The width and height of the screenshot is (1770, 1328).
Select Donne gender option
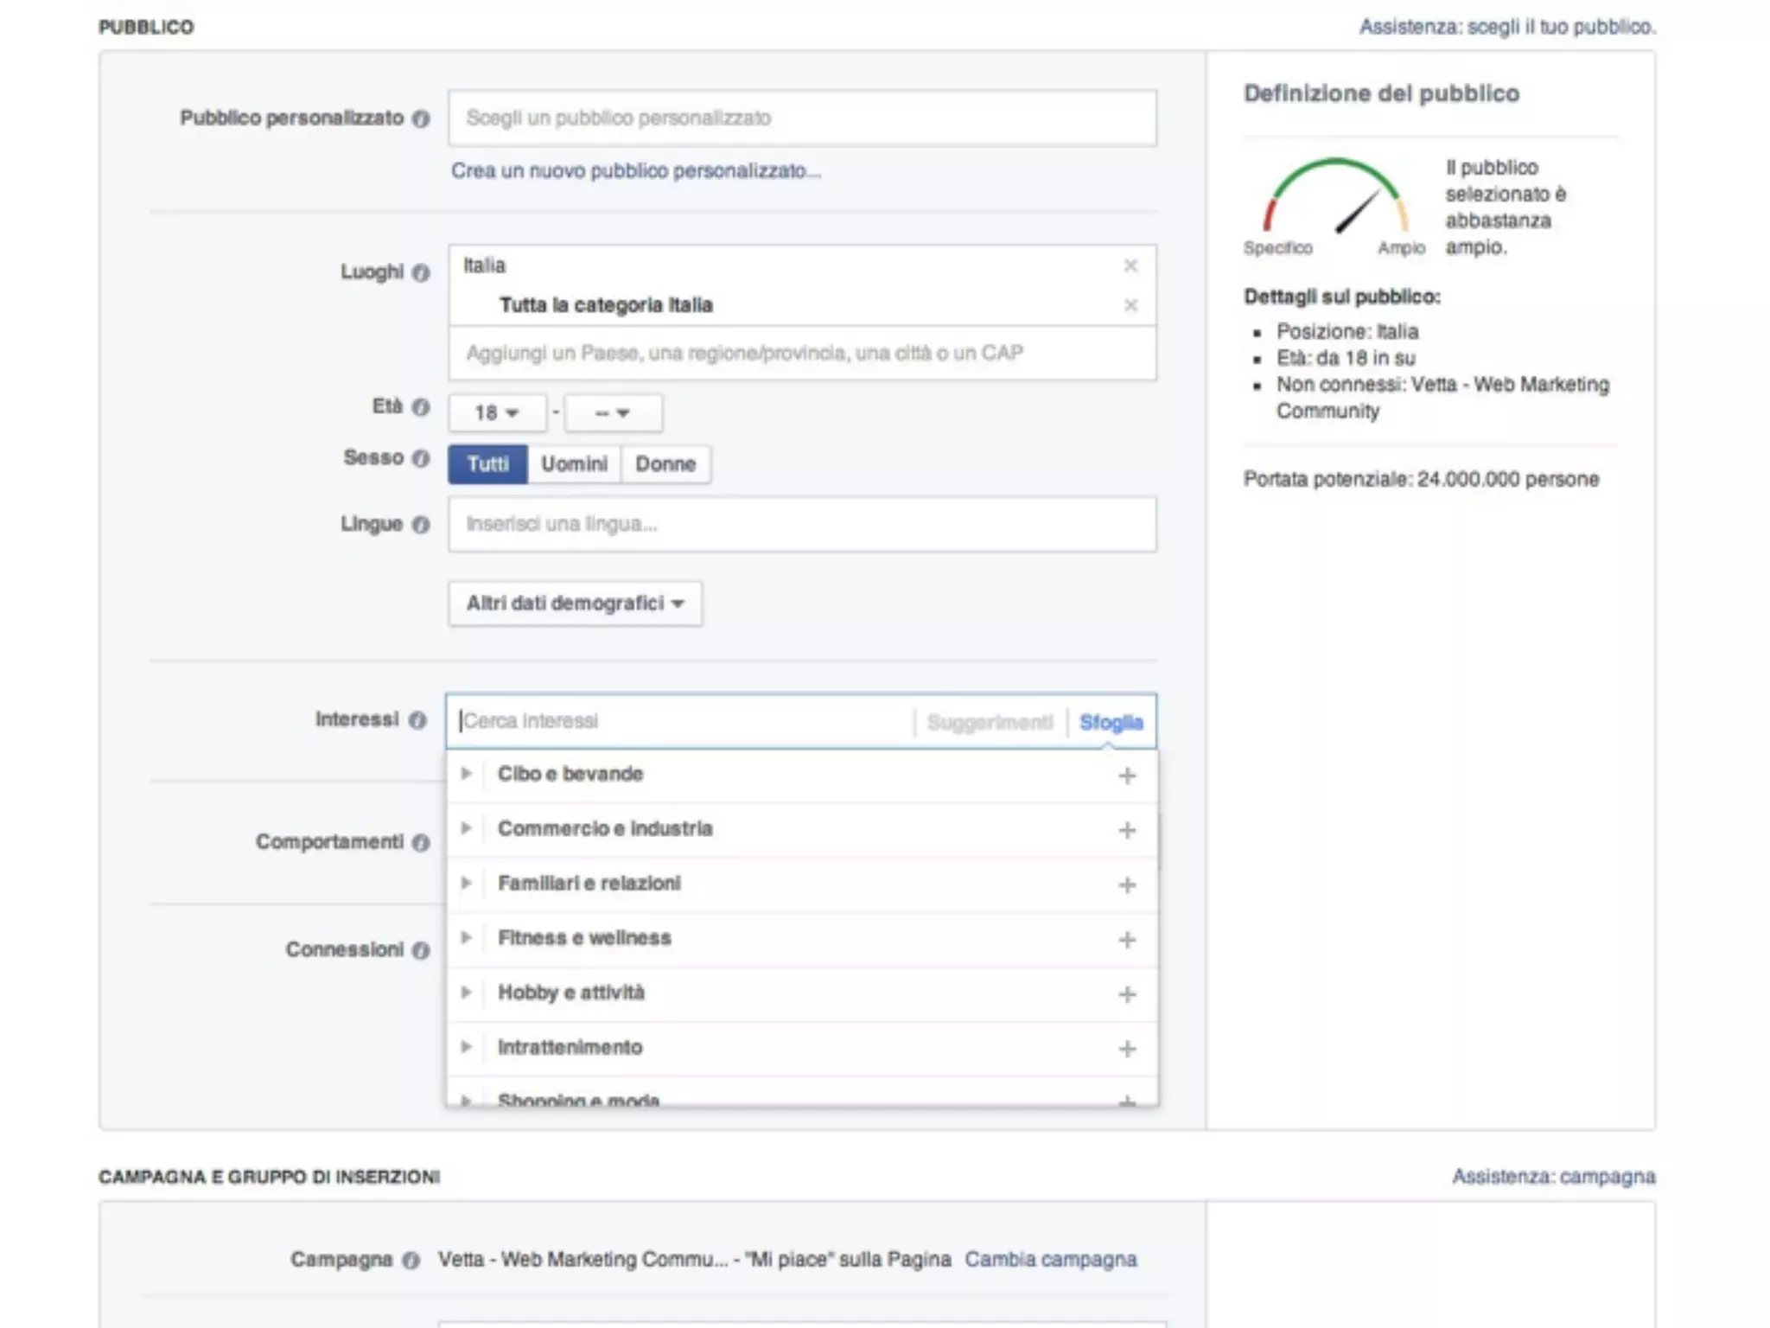tap(665, 464)
